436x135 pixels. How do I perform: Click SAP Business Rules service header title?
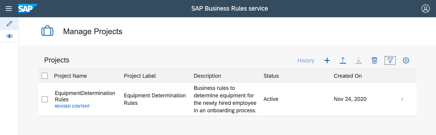tap(230, 8)
